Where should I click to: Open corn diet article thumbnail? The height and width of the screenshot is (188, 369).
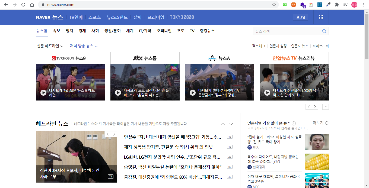317,162
